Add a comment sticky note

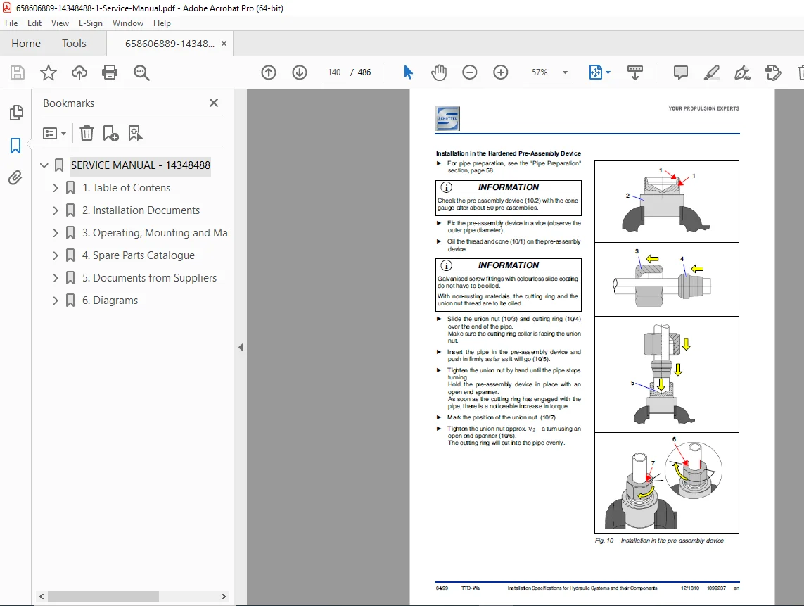coord(680,72)
